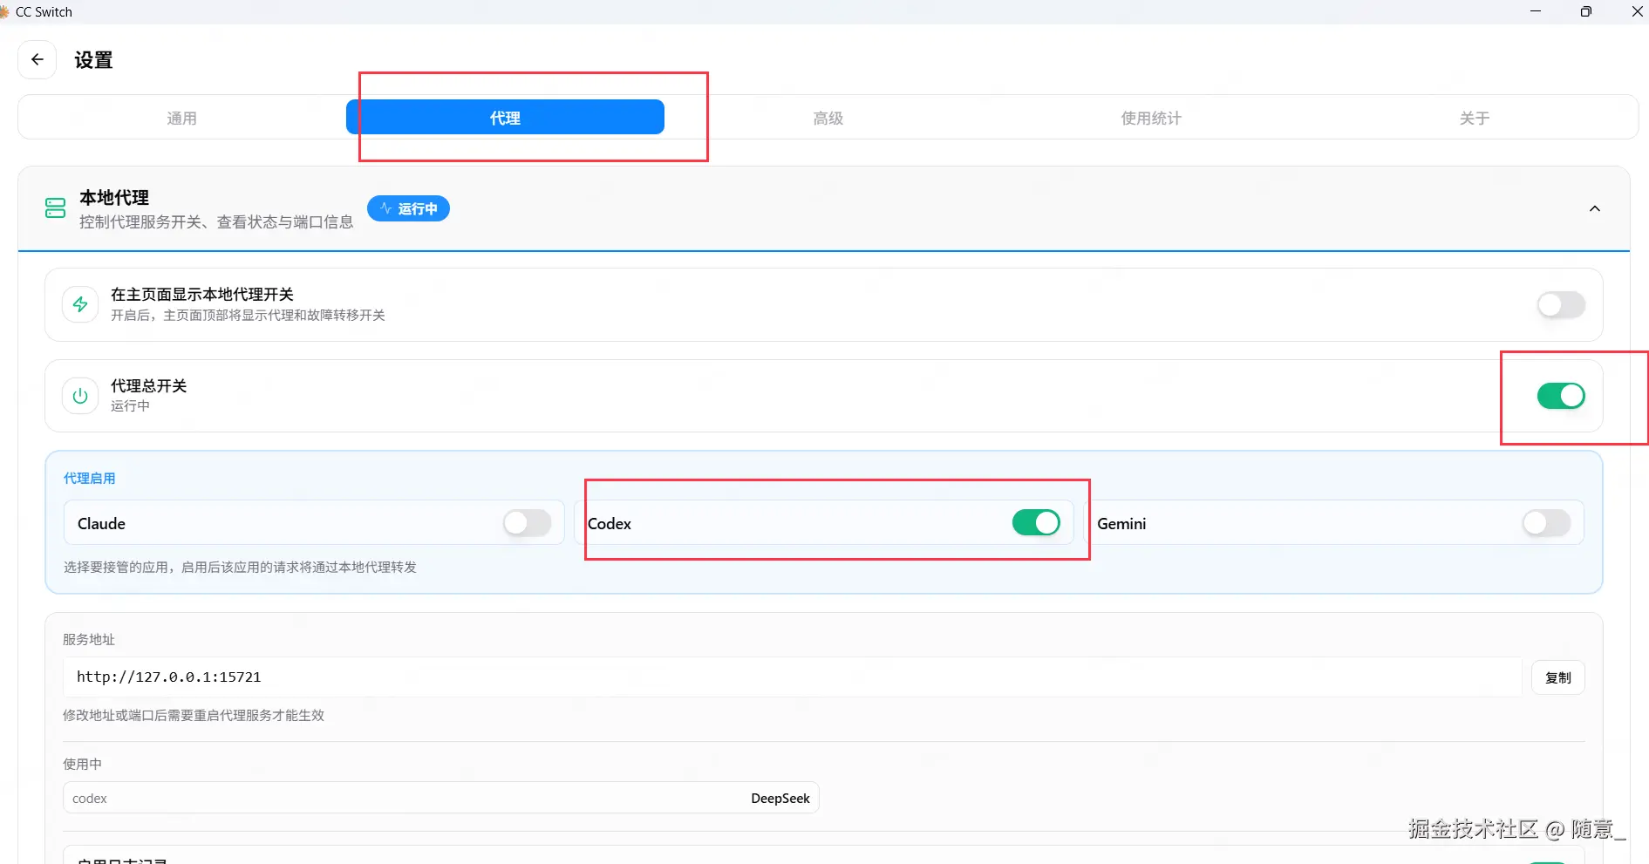Click the local proxy server icon

click(56, 208)
